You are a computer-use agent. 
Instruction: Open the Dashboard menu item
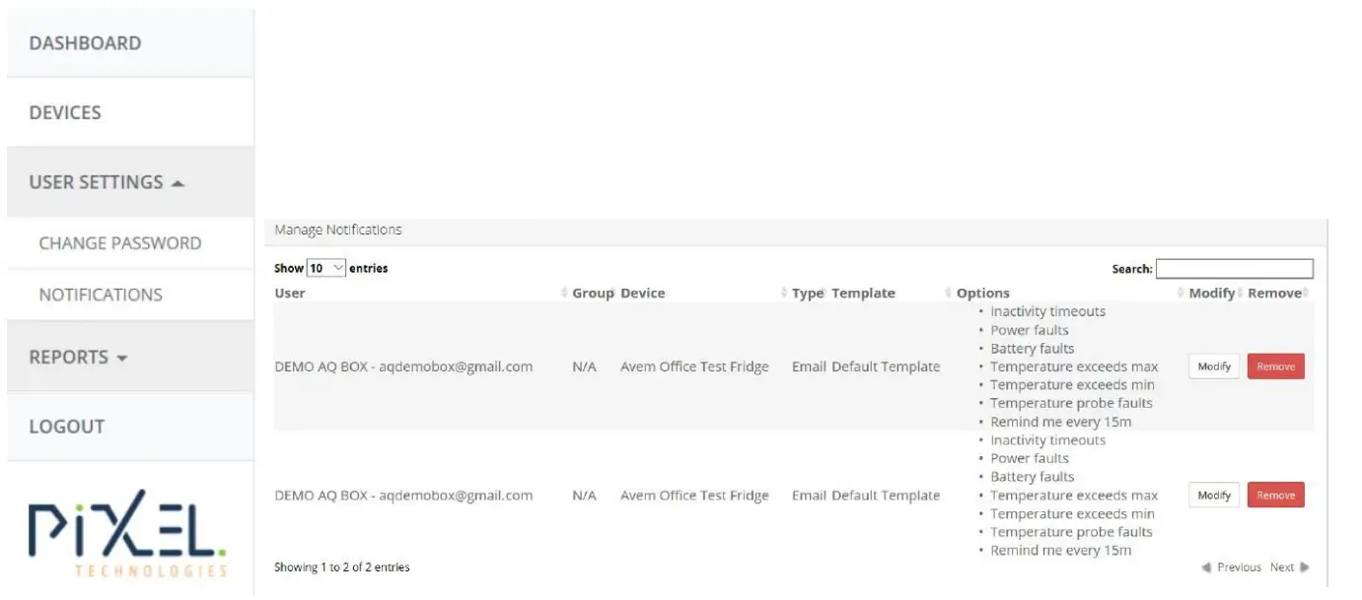pyautogui.click(x=85, y=43)
